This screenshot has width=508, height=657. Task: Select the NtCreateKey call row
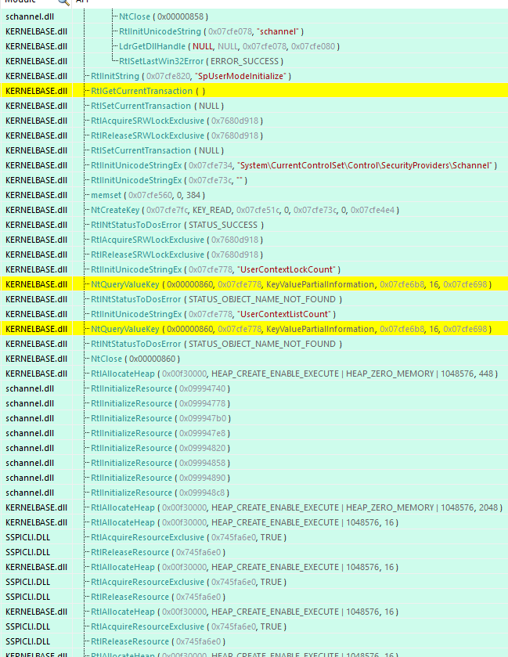[254, 210]
